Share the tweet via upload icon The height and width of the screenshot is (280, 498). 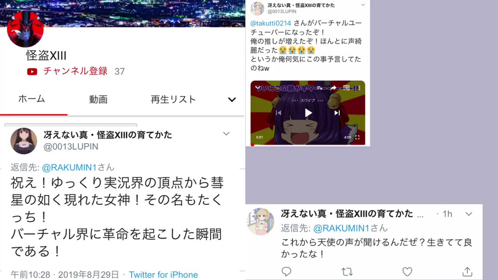pyautogui.click(x=467, y=272)
